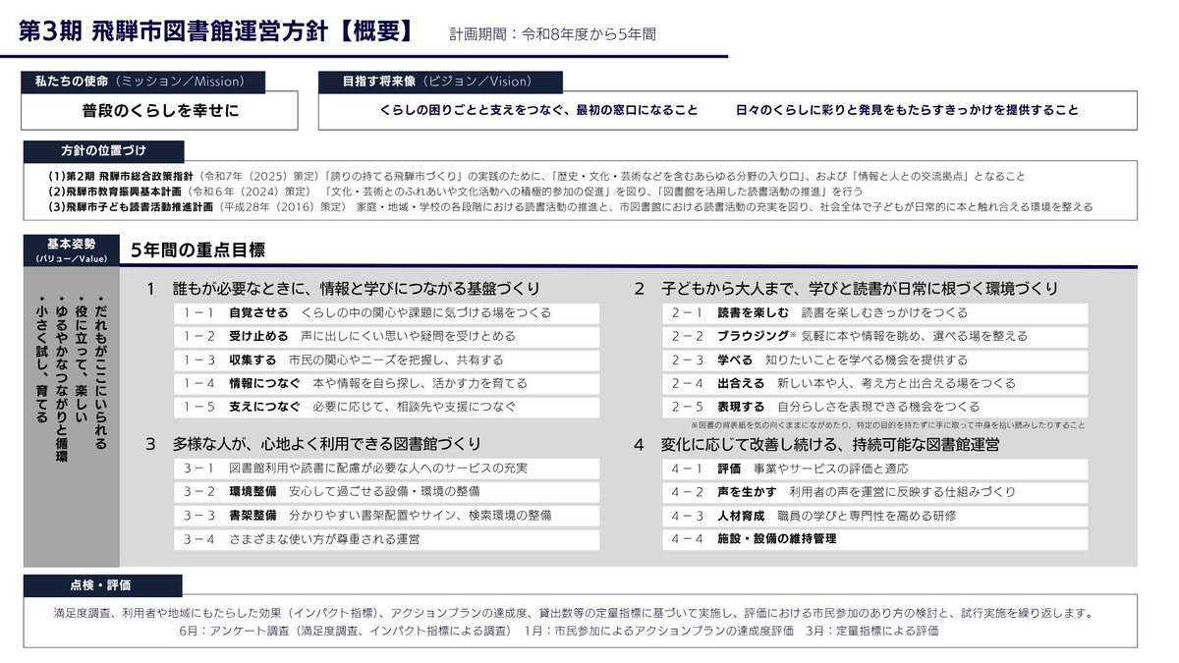The width and height of the screenshot is (1179, 663).
Task: Click row 1-1 自覚させる
Action: coord(387,313)
